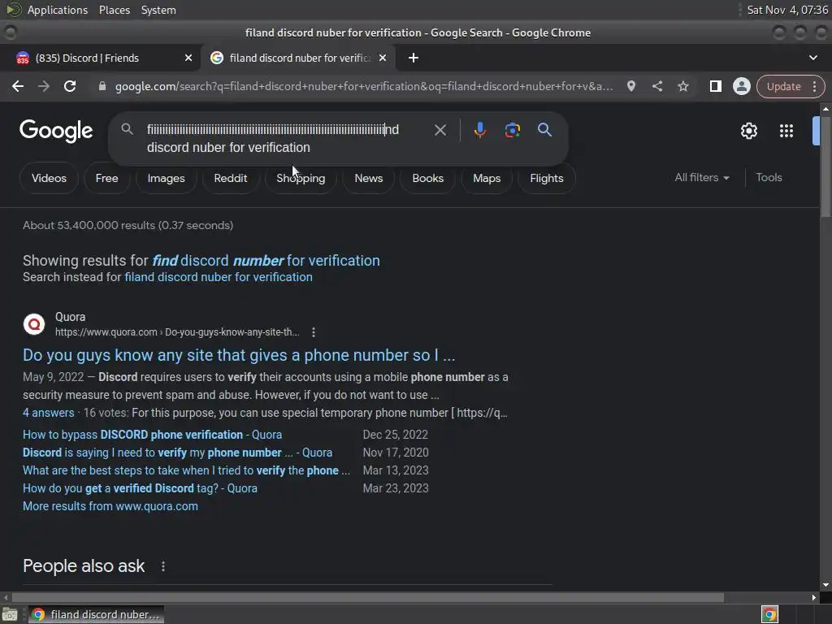Submit search with the blue magnifier
The image size is (832, 624).
544,130
